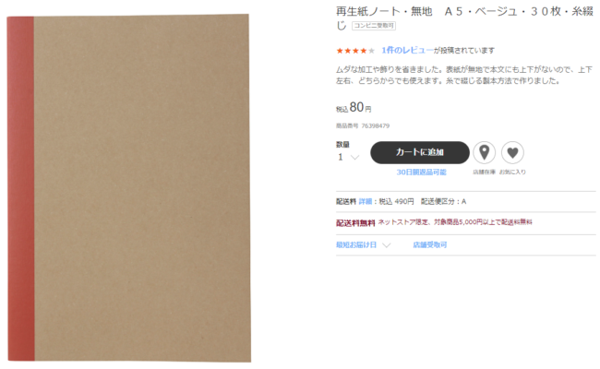Image resolution: width=600 pixels, height=369 pixels.
Task: Click the 店舗受取可 store pickup link
Action: (430, 244)
